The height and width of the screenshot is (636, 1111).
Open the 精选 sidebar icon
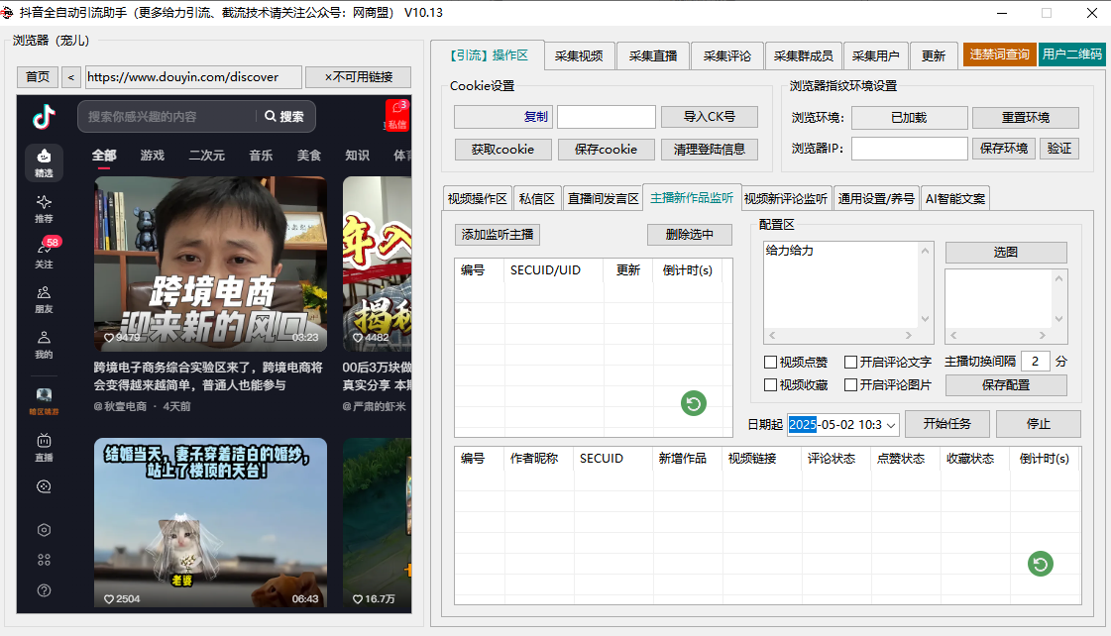pyautogui.click(x=44, y=162)
